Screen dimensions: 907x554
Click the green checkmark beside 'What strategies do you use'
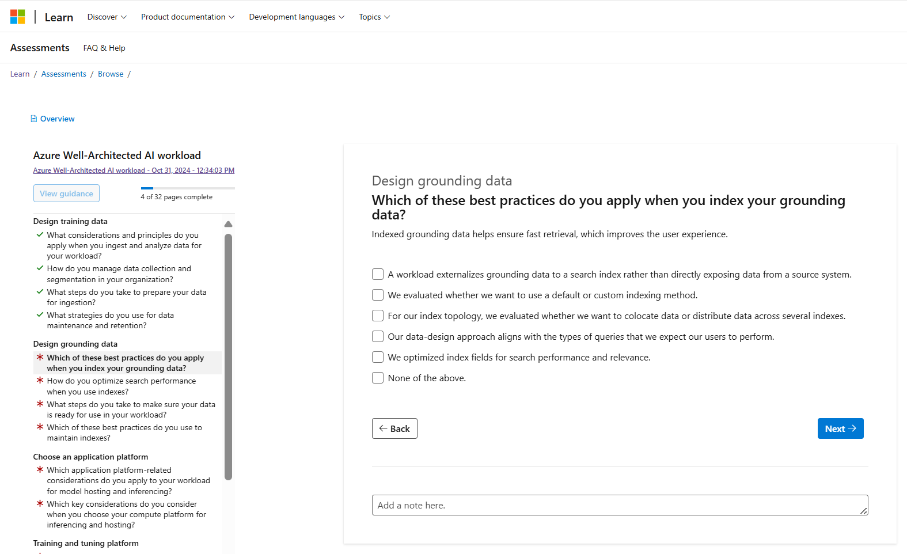[40, 315]
